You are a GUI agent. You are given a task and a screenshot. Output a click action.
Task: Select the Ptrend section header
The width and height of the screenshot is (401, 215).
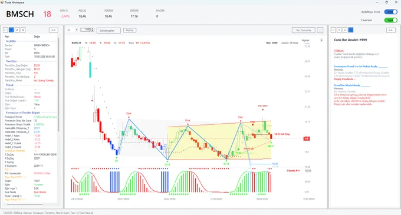(9, 85)
